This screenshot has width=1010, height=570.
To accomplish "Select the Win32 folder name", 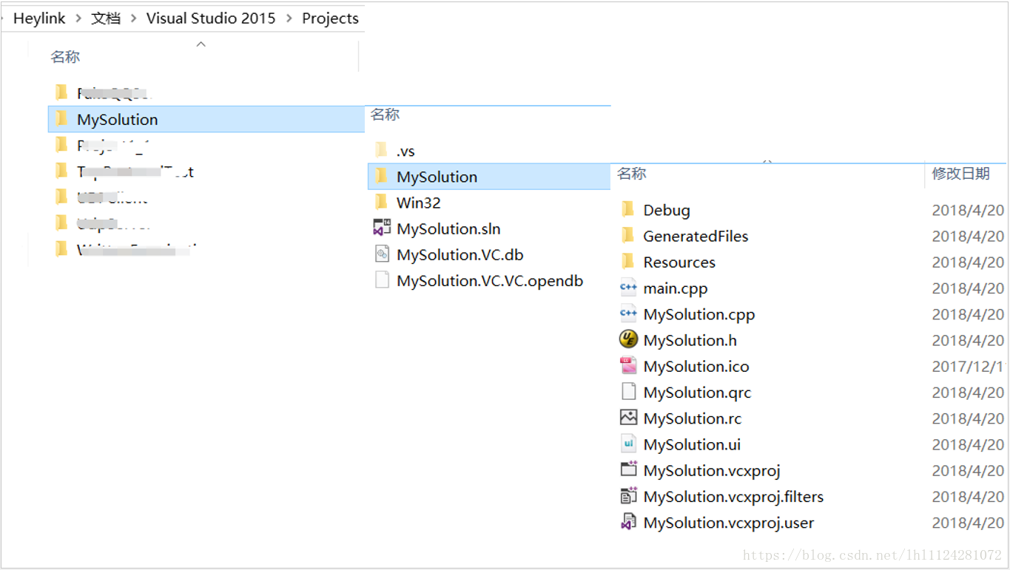I will (419, 203).
